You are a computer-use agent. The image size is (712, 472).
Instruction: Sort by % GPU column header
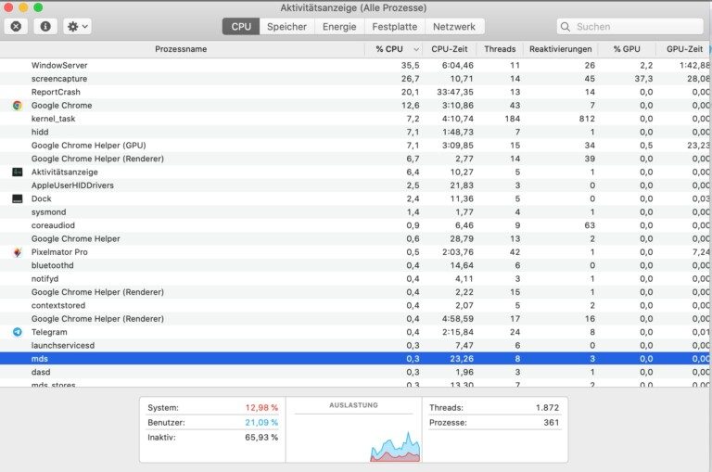pos(627,49)
